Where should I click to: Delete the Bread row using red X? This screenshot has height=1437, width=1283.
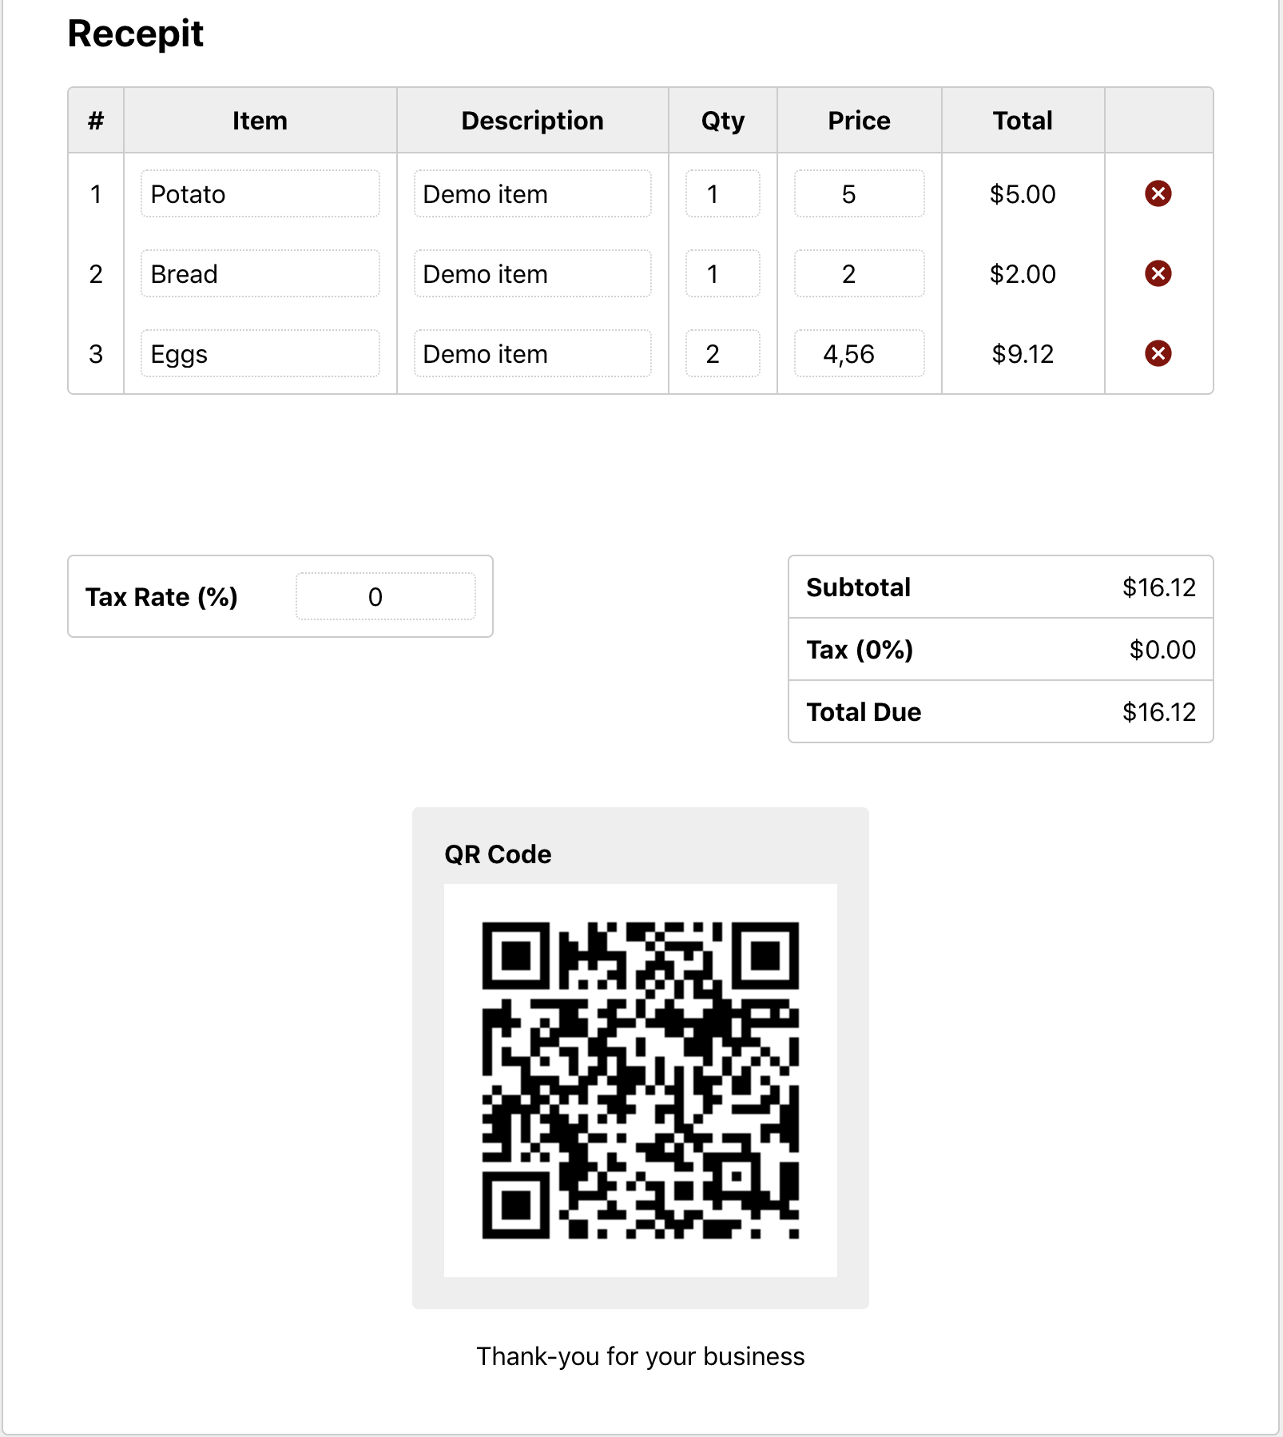(x=1158, y=273)
